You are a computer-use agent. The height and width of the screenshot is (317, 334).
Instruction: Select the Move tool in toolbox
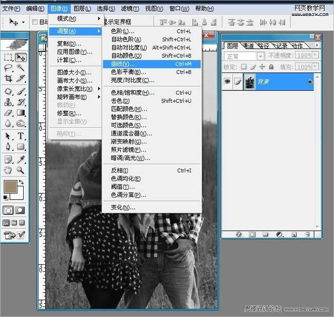click(x=21, y=57)
